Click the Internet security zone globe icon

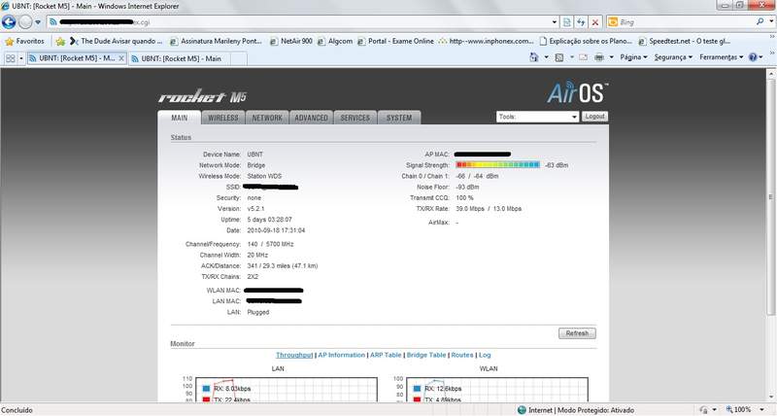click(522, 409)
